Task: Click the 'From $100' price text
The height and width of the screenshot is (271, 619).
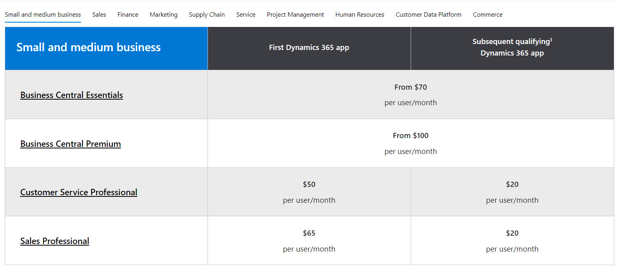Action: coord(411,136)
